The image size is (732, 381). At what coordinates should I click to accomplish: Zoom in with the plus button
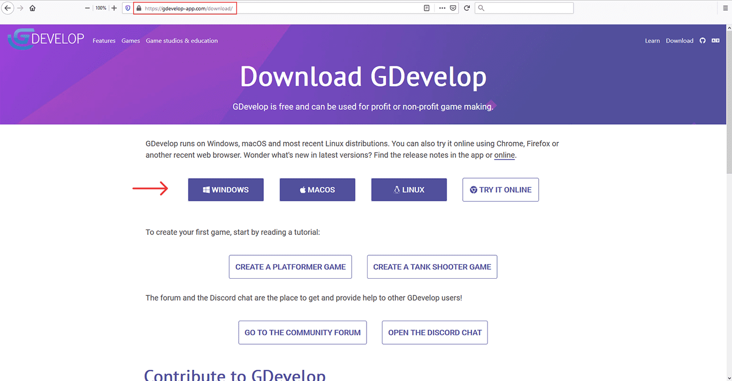click(114, 8)
